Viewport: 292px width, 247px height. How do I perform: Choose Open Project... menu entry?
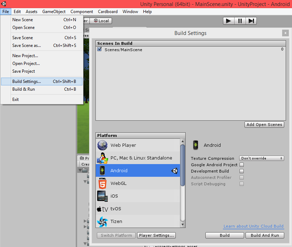point(42,64)
